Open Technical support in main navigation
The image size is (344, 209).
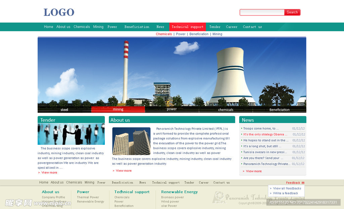click(187, 27)
